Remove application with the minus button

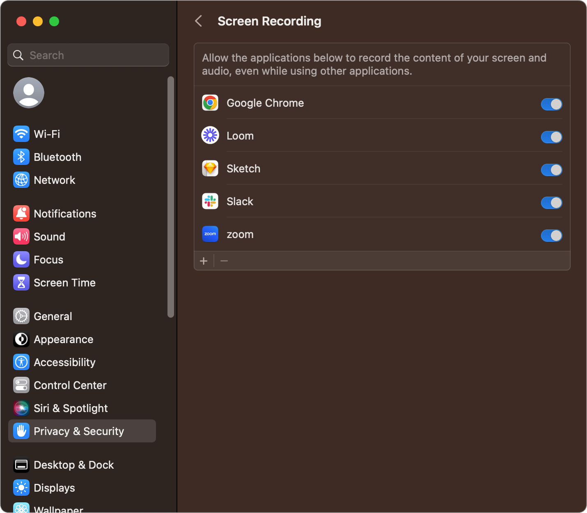coord(224,261)
